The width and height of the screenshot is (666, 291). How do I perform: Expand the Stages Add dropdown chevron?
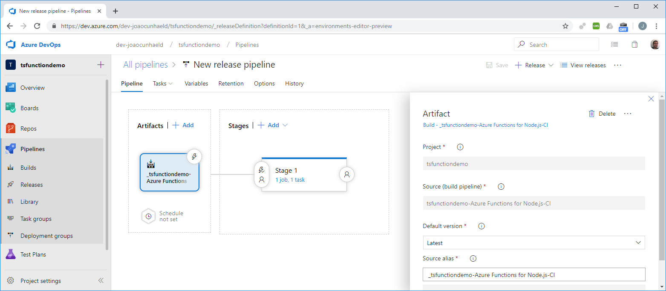pyautogui.click(x=285, y=125)
